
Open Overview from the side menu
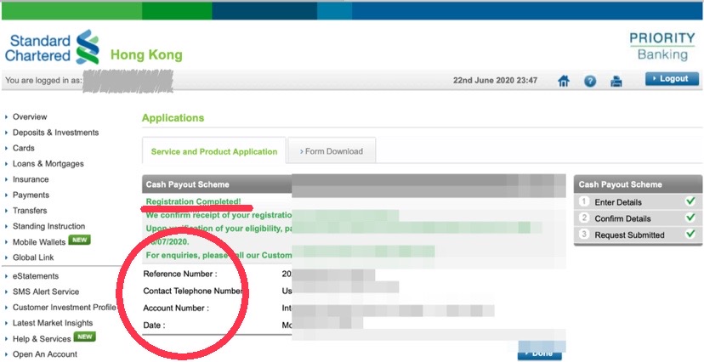point(30,117)
